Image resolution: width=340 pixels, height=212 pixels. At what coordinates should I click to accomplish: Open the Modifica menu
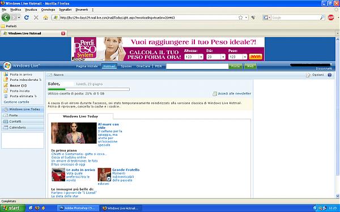pos(16,10)
